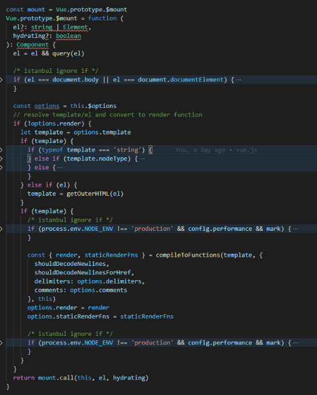
Task: Click 'options.template' value
Action: 102,133
